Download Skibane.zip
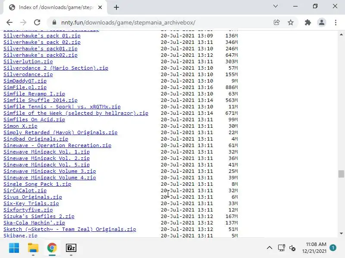The height and width of the screenshot is (258, 345). pos(20,235)
